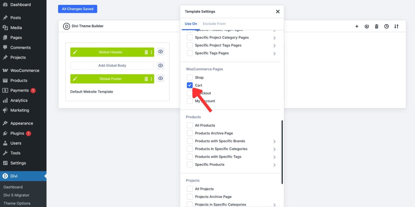Open Payments in the sidebar
415x207 pixels.
click(23, 90)
